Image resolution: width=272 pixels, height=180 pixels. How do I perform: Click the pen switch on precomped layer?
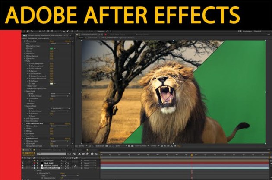tap(66, 161)
